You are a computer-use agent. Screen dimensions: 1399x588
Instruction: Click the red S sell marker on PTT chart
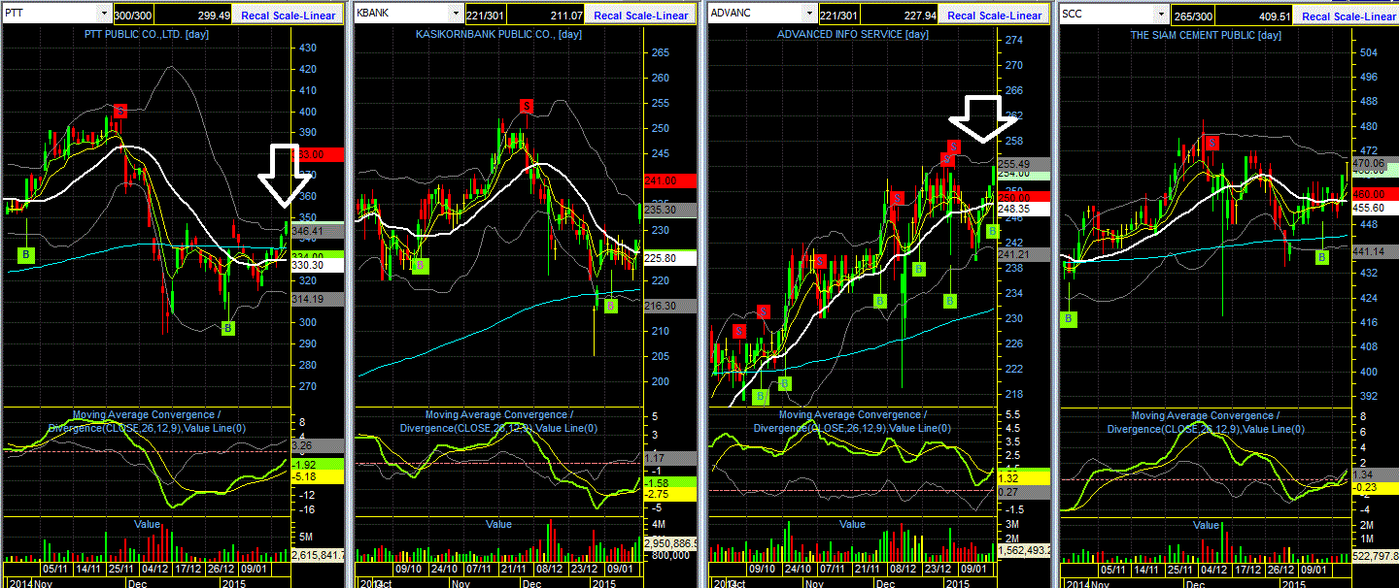[119, 111]
